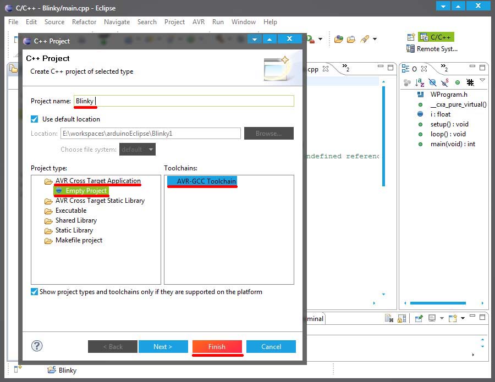Viewport: 495px width, 382px height.
Task: Open the Navigate menu
Action: [x=117, y=22]
